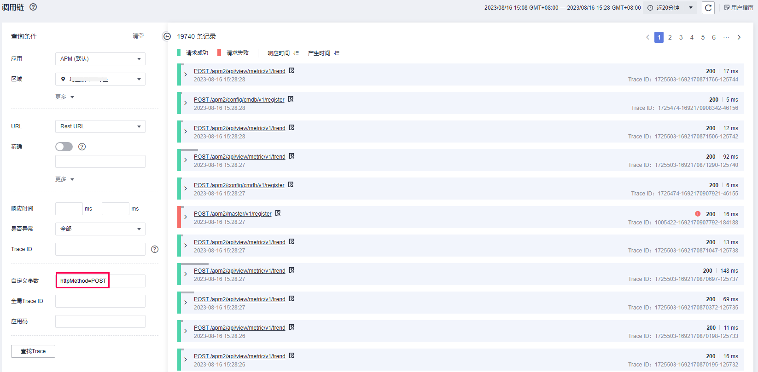Open detail icon for the master/v1/register request
The image size is (758, 372).
pyautogui.click(x=278, y=213)
